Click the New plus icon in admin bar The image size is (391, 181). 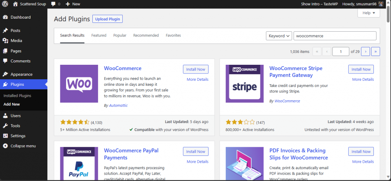point(68,4)
